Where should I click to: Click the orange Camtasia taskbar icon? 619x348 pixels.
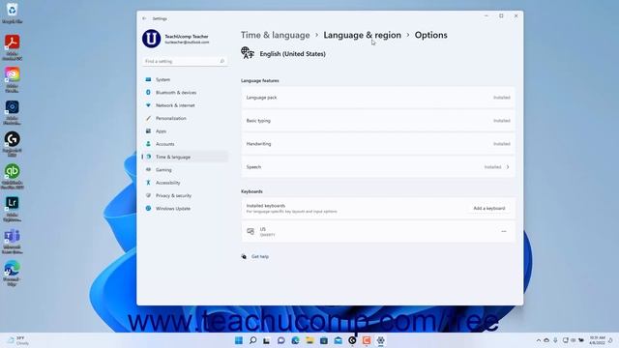(x=367, y=340)
